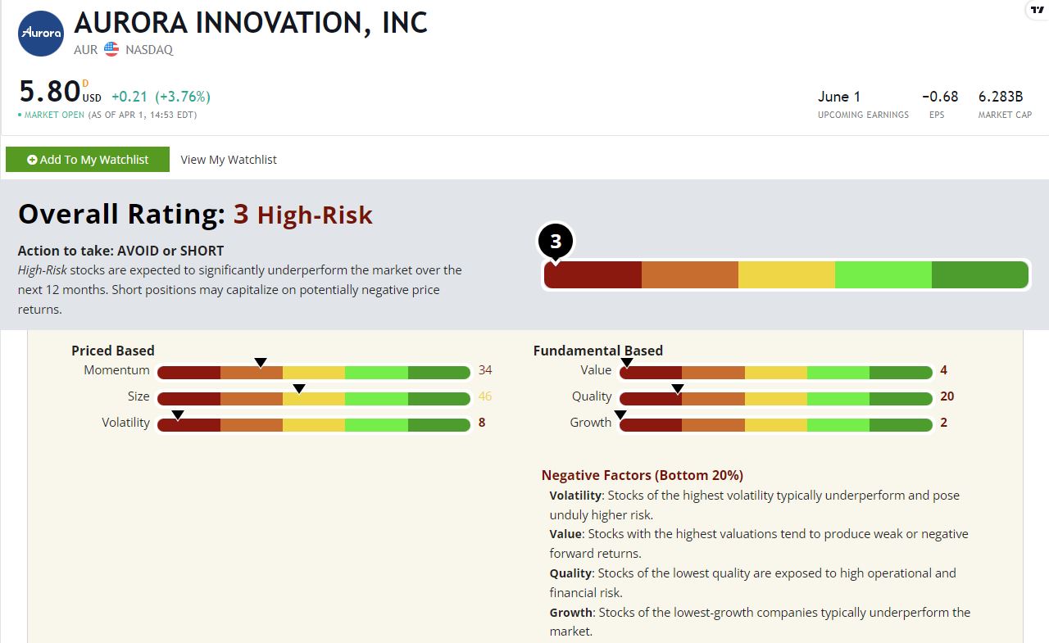1049x643 pixels.
Task: Click the Volatility bar marker triangle
Action: coord(178,414)
